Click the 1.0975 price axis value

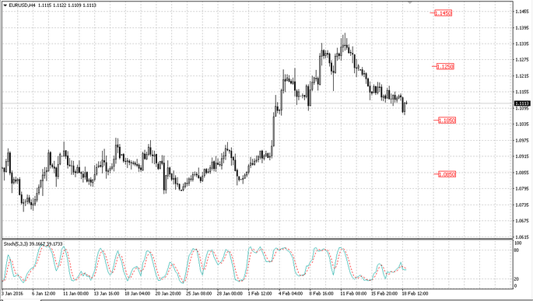click(522, 140)
